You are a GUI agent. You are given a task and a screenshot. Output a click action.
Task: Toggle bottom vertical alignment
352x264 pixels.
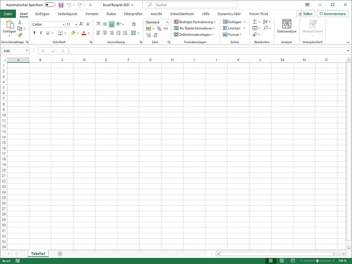[112, 24]
